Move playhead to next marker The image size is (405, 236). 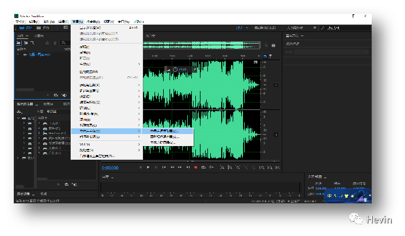[188, 167]
